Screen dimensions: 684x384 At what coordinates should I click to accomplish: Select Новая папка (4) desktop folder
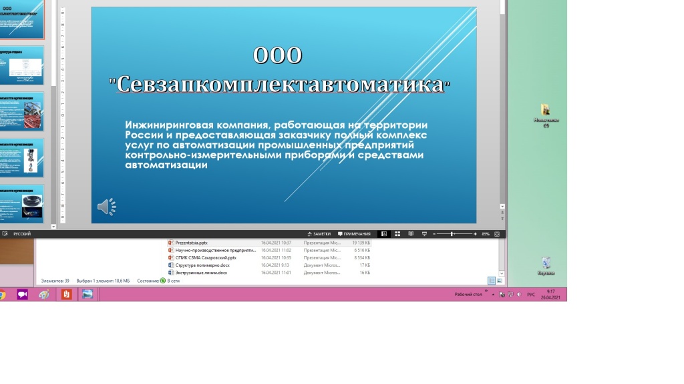coord(546,116)
